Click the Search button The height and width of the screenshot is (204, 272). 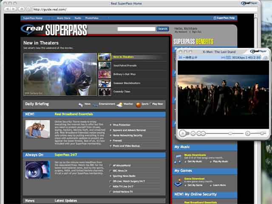point(162,29)
